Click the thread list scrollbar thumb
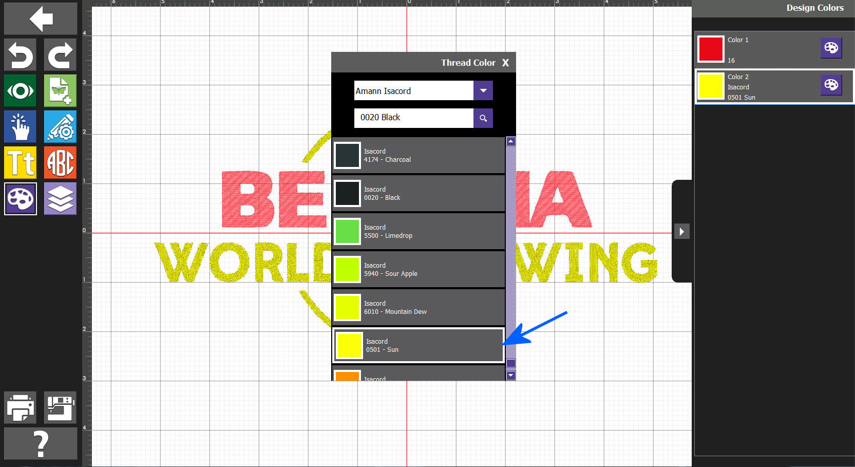 pyautogui.click(x=511, y=363)
